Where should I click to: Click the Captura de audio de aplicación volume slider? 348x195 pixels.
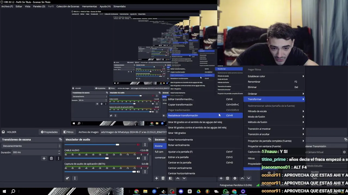coord(100,172)
